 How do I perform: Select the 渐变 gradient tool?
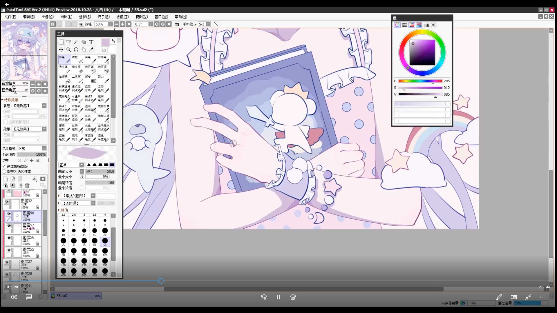pos(91,79)
